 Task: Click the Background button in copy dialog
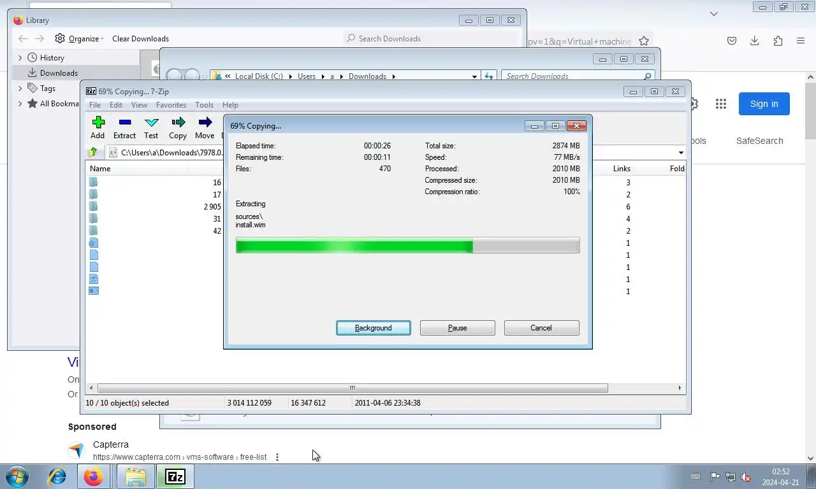pos(374,328)
